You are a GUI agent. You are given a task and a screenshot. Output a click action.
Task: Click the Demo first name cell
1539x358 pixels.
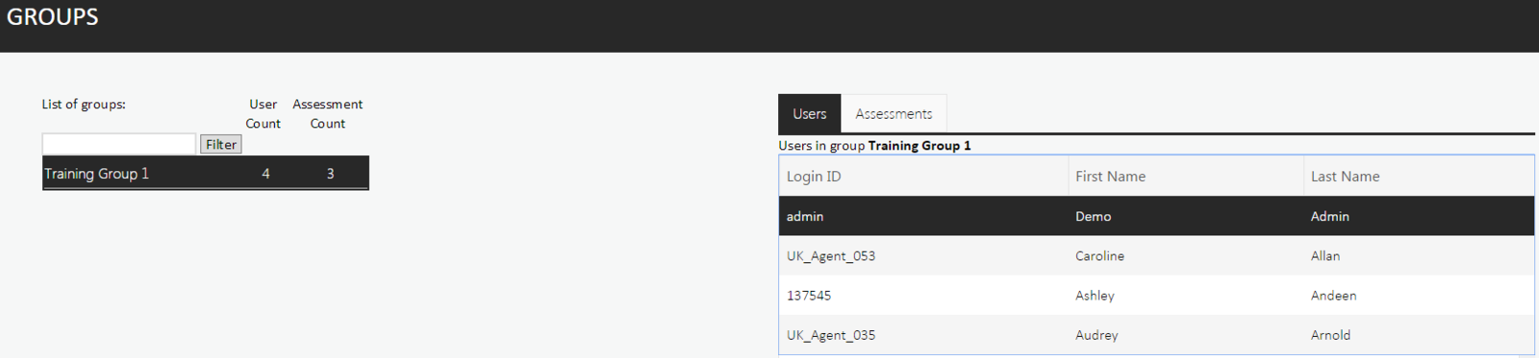1093,217
